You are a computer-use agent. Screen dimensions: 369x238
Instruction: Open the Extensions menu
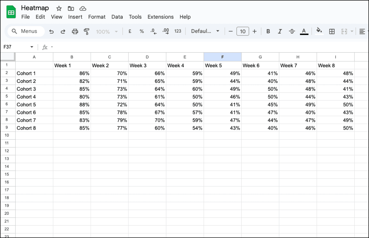coord(160,17)
